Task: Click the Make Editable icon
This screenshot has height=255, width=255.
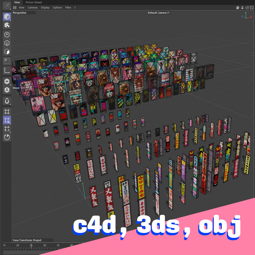Action: point(7,6)
